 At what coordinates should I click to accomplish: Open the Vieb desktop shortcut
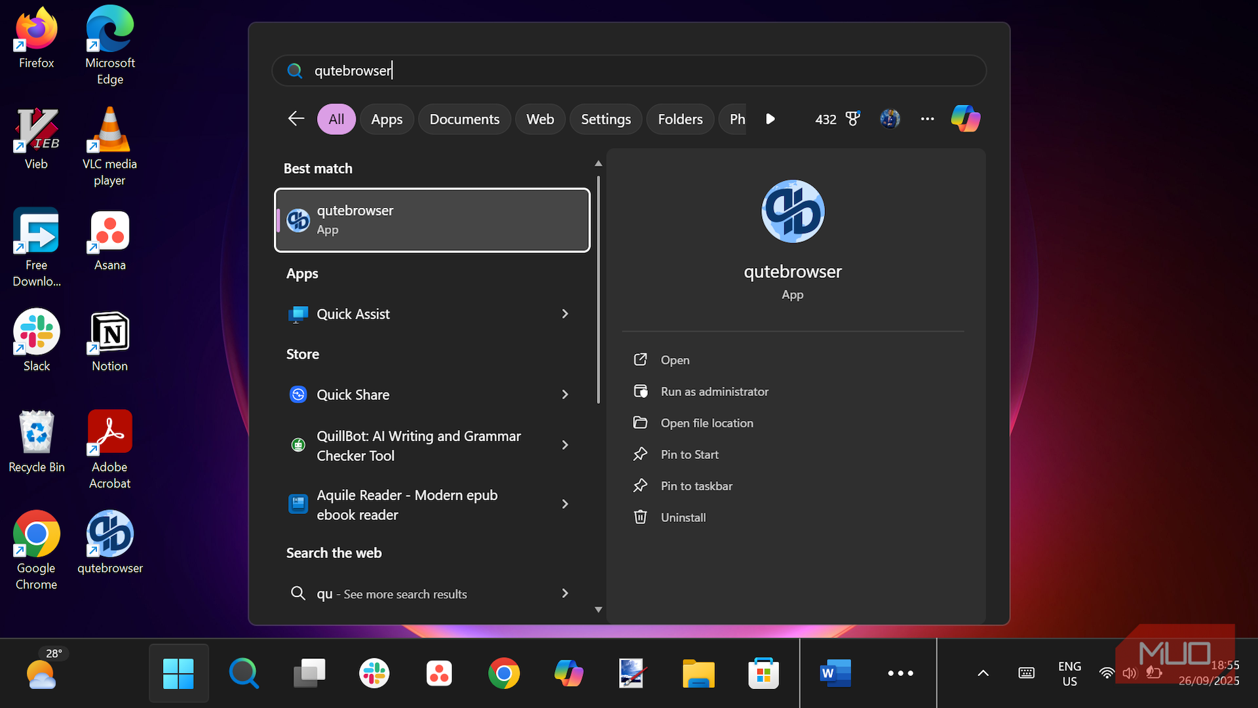coord(37,138)
